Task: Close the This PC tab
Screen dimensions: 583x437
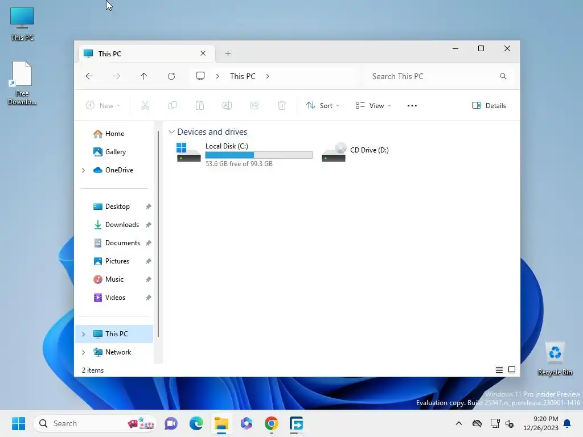Action: click(203, 53)
